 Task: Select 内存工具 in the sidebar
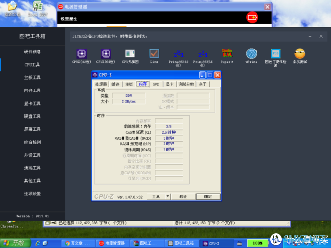pyautogui.click(x=32, y=90)
